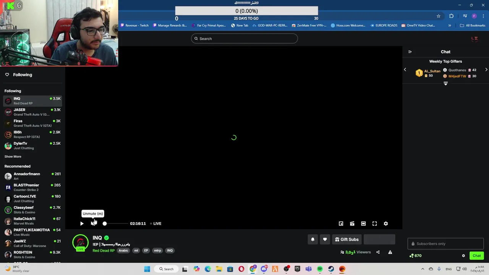Show hidden system tray icons chevron
The image size is (489, 275).
(423, 269)
